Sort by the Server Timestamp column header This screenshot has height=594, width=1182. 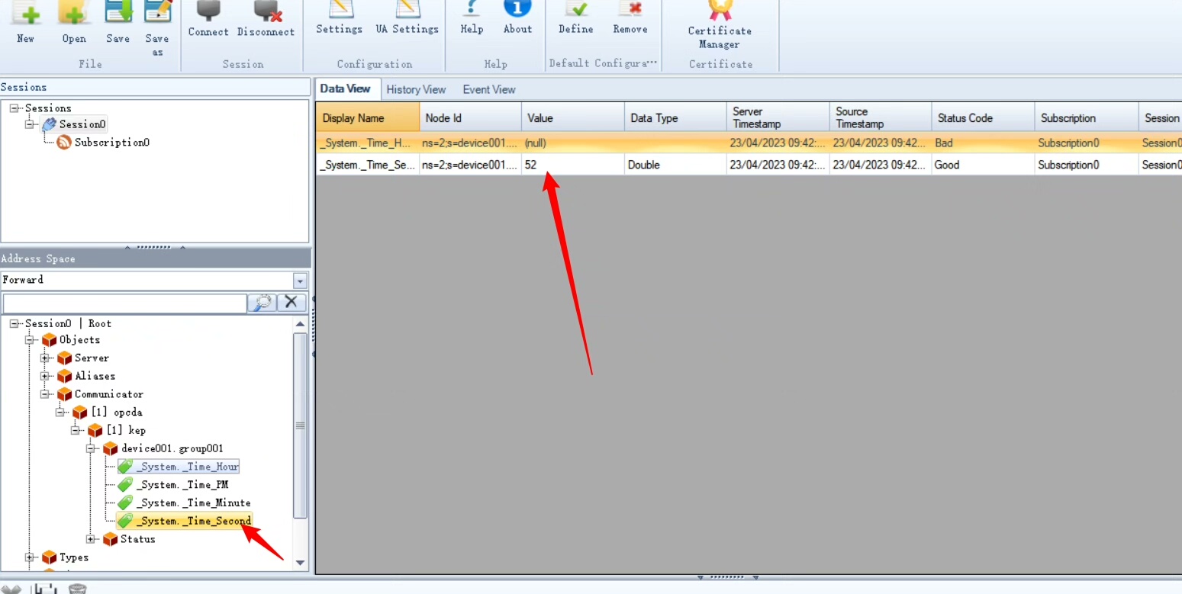(x=778, y=117)
